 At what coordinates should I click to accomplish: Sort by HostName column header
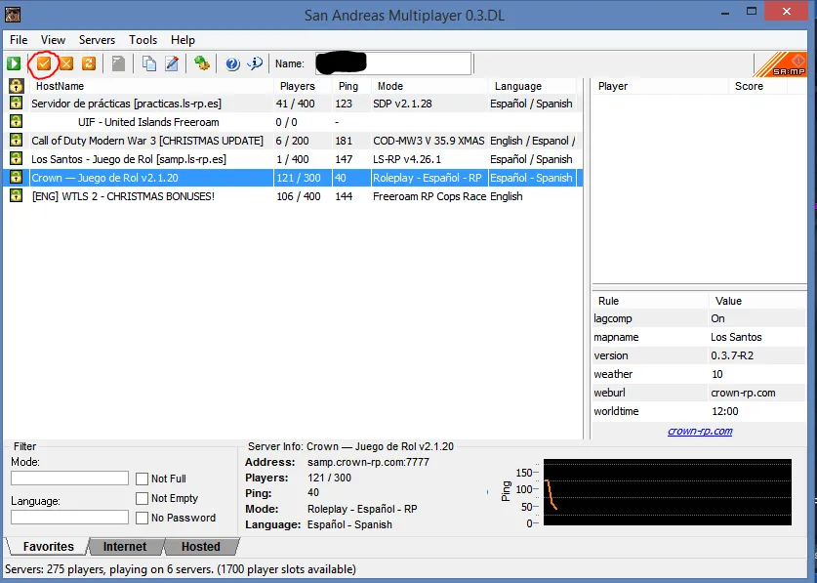coord(151,86)
